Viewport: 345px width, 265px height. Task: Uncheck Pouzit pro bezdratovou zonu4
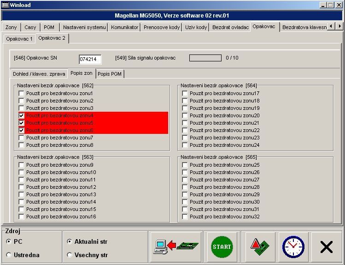(22, 115)
